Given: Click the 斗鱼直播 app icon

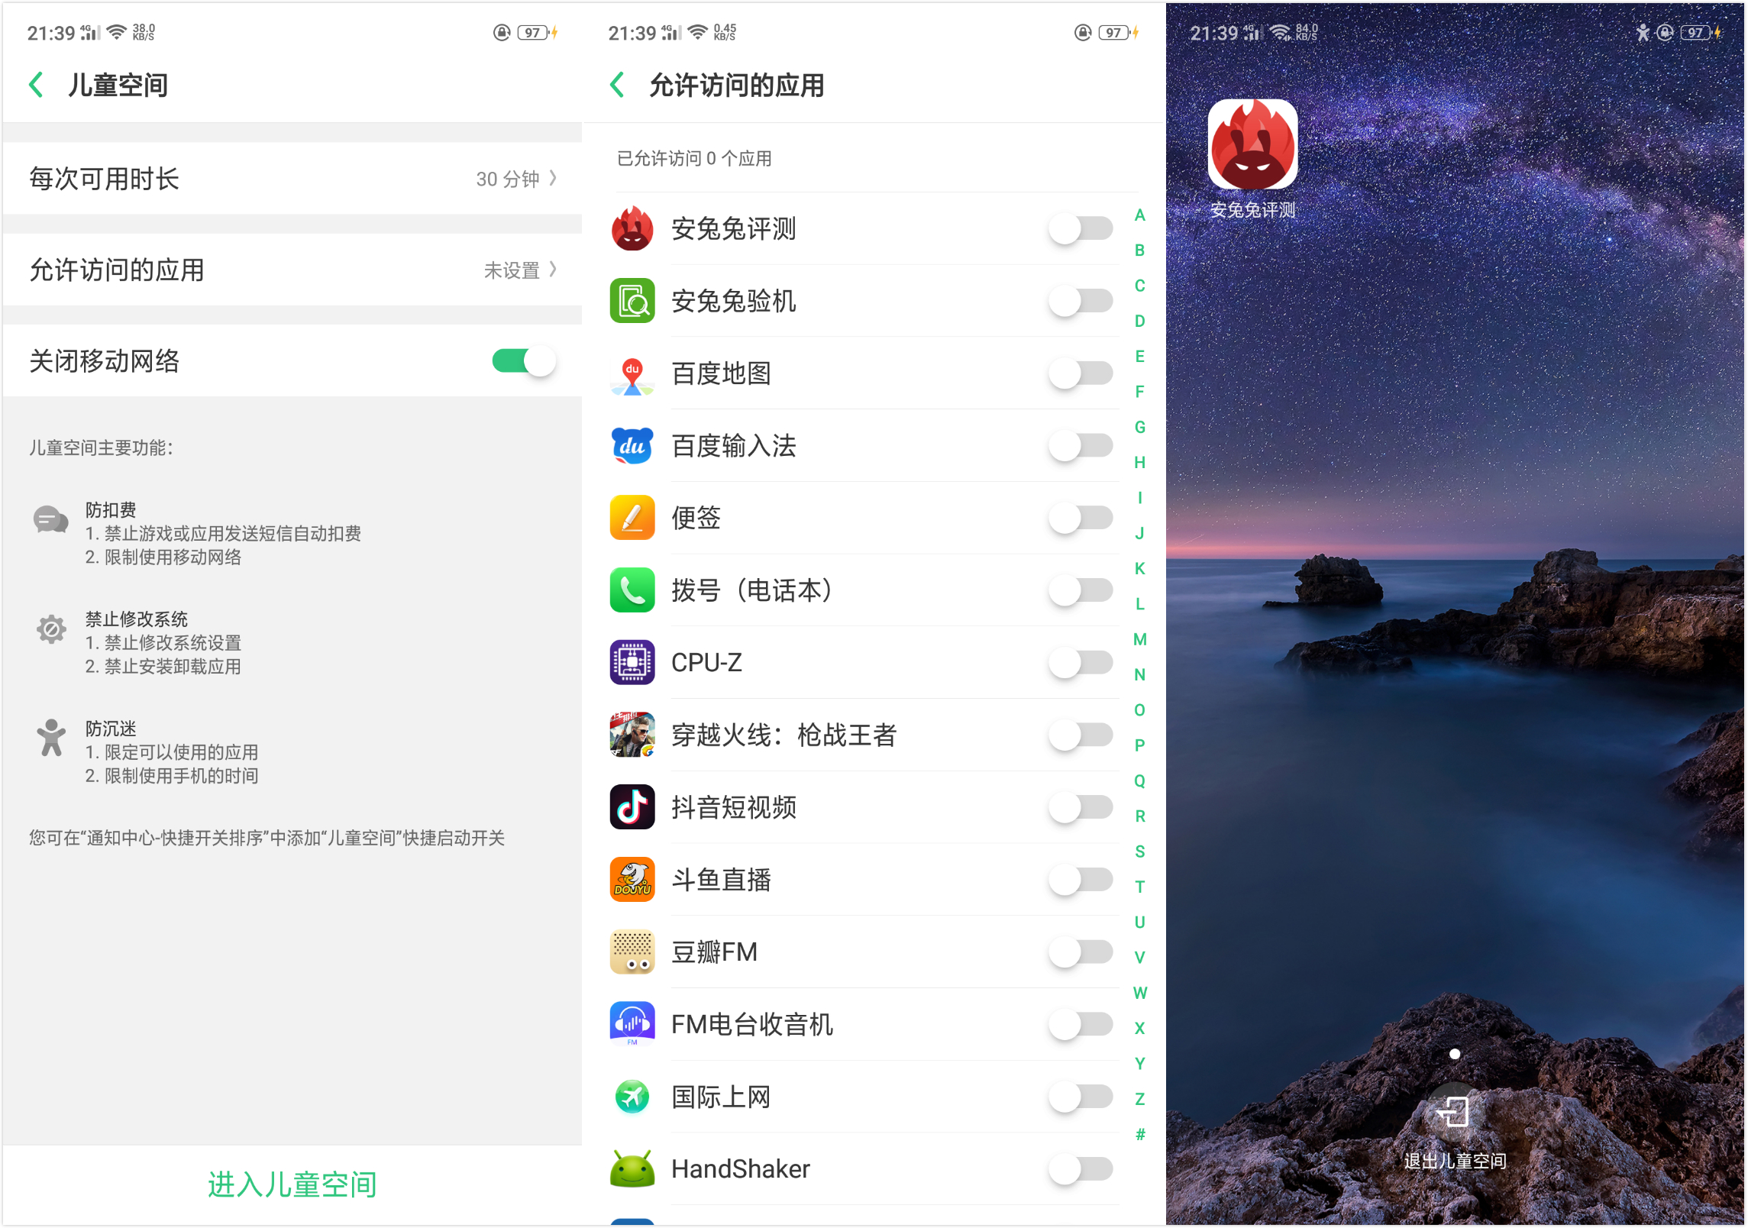Looking at the screenshot, I should point(632,879).
